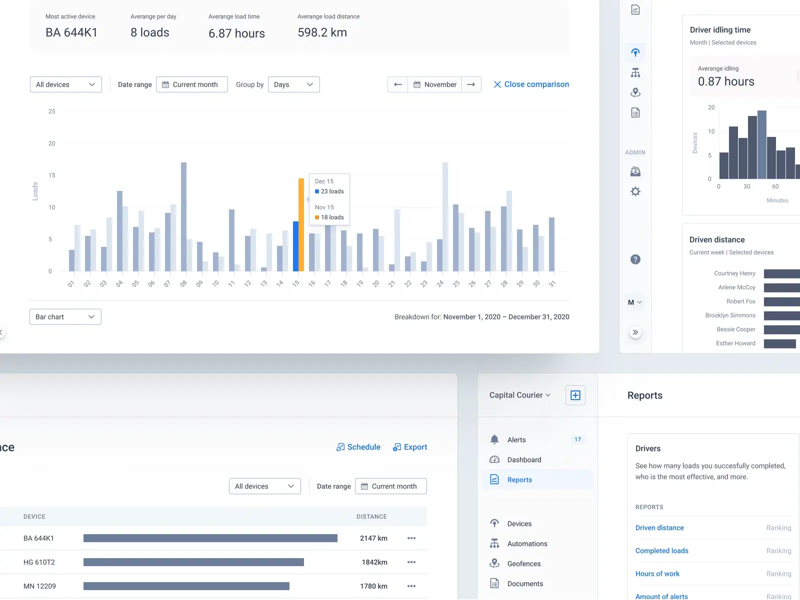
Task: Click the DEVICE column header
Action: click(34, 517)
